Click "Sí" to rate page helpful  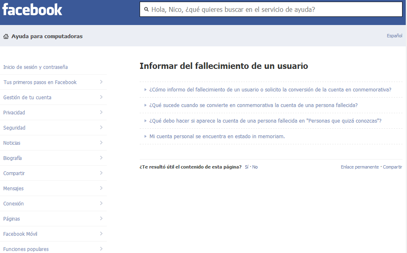click(x=246, y=167)
